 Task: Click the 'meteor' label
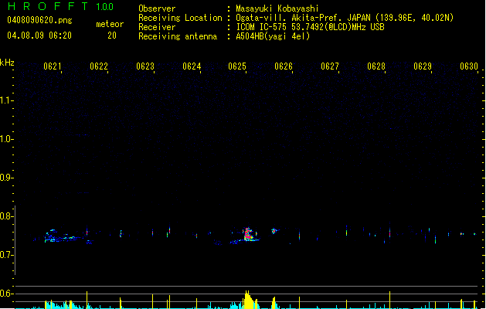click(110, 24)
